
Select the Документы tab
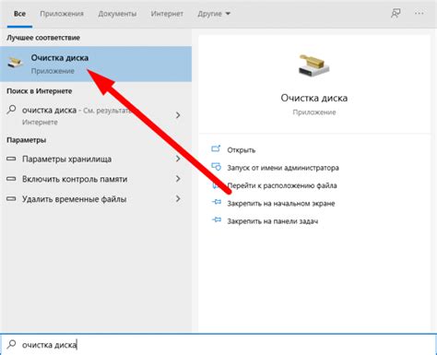click(117, 14)
